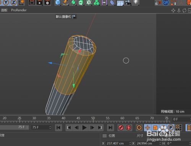This screenshot has height=146, width=191.
Task: Toggle the Z axis lock
Action: tap(13, 2)
